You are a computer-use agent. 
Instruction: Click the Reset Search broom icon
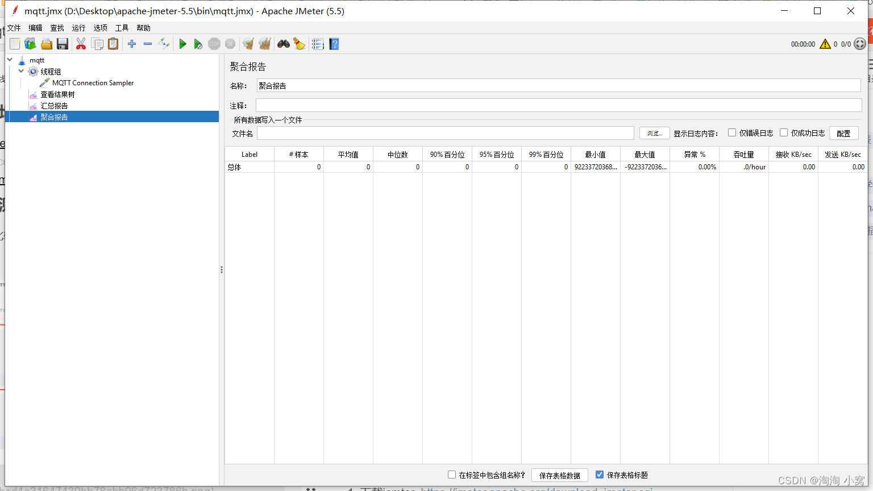300,44
